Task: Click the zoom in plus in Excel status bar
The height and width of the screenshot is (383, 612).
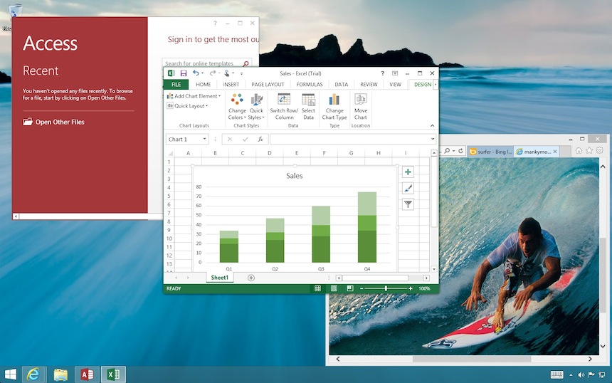Action: (x=410, y=288)
